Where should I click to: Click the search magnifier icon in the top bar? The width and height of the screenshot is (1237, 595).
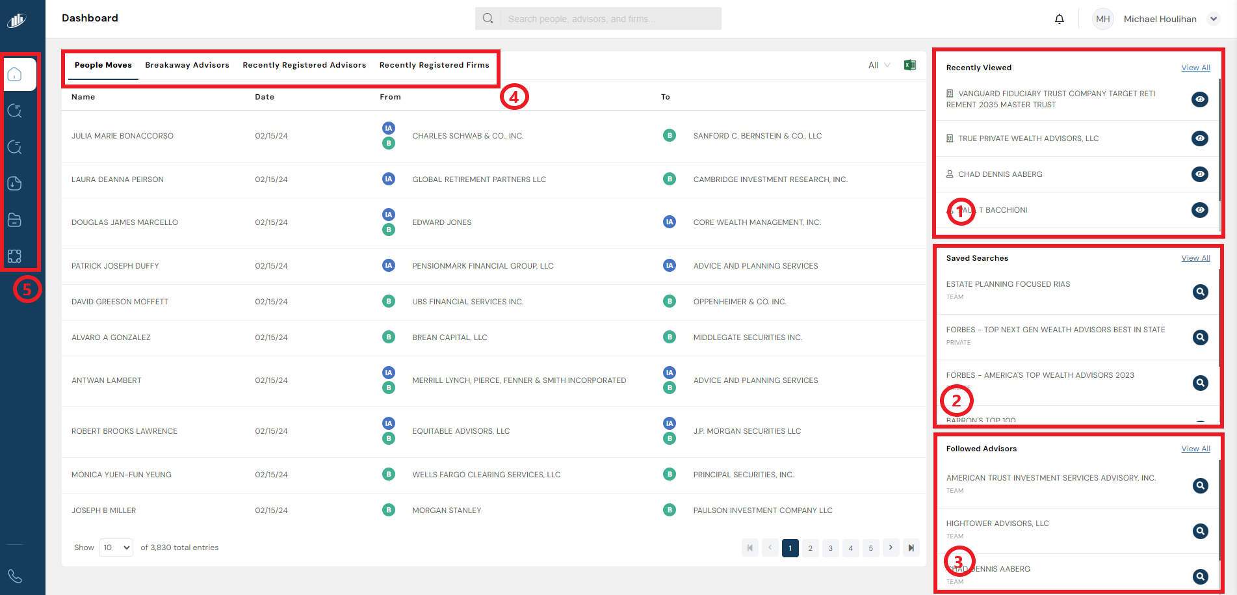pyautogui.click(x=488, y=19)
